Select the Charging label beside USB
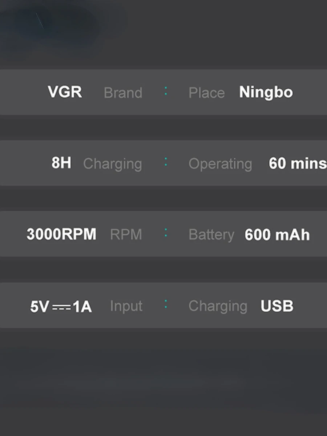 [218, 306]
